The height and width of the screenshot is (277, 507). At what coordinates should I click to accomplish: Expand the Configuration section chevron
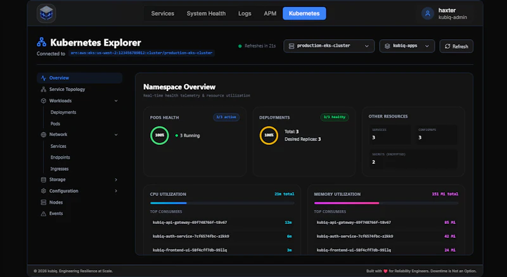[x=116, y=191]
